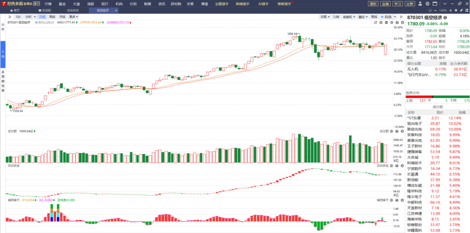Open help for 流动资金 indicator
The width and height of the screenshot is (470, 233).
click(x=397, y=166)
